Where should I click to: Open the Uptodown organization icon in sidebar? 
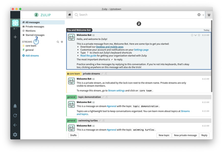pos(15,23)
